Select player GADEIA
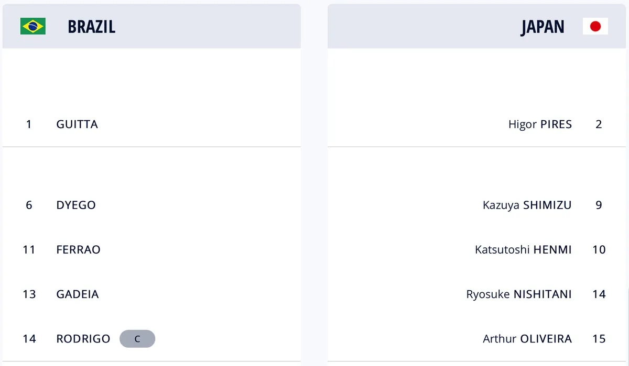Image resolution: width=629 pixels, height=366 pixels. (x=78, y=294)
